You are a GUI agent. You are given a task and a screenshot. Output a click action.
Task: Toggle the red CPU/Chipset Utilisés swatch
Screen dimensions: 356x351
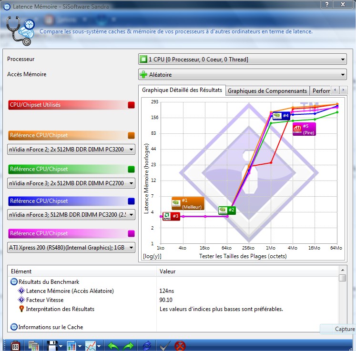click(x=131, y=105)
